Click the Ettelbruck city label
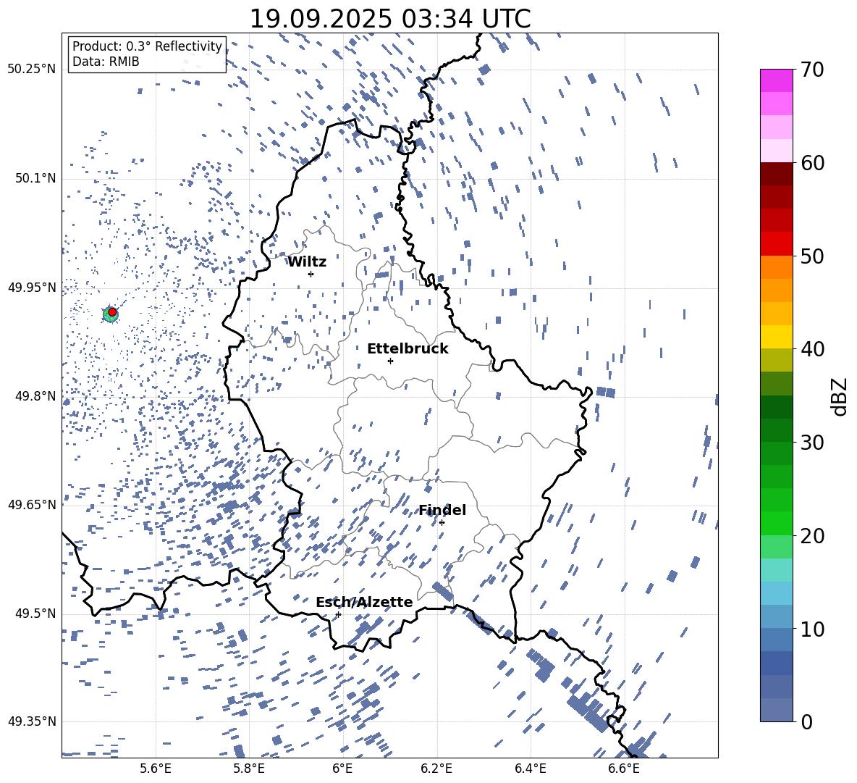 tap(408, 349)
